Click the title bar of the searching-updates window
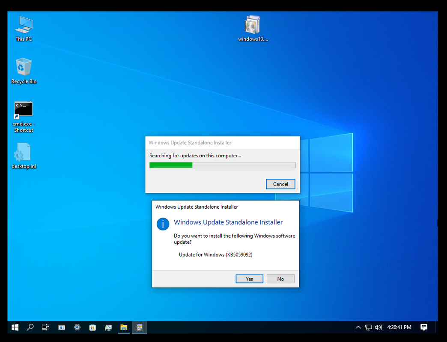The width and height of the screenshot is (447, 342). click(222, 142)
